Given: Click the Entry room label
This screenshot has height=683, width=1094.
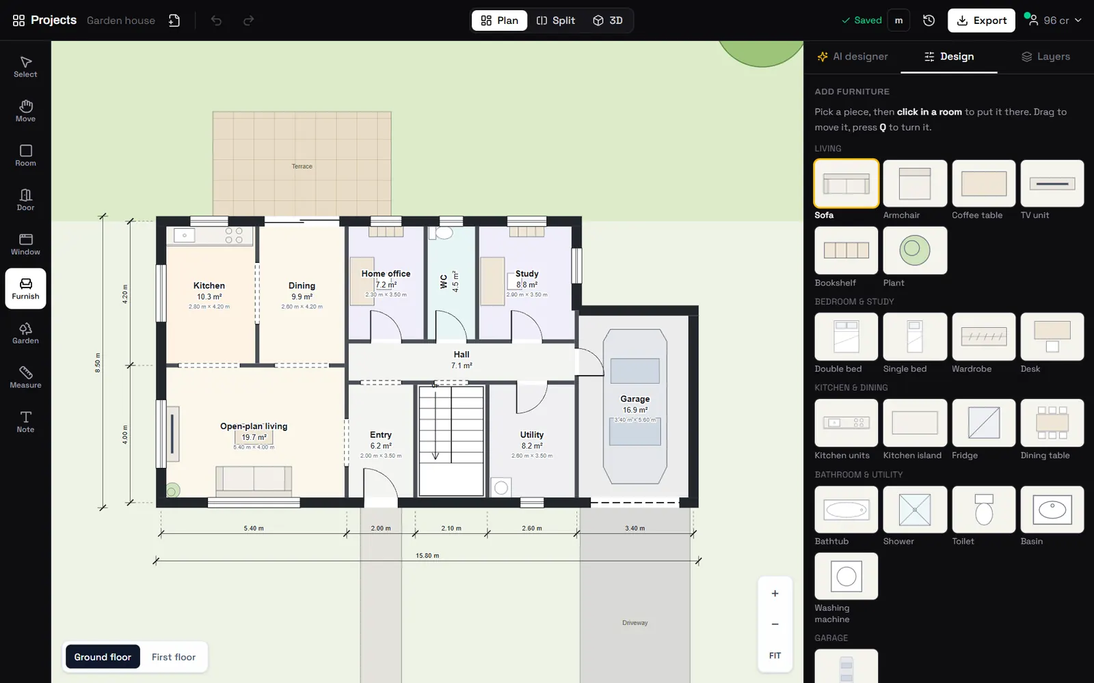Looking at the screenshot, I should click(381, 434).
